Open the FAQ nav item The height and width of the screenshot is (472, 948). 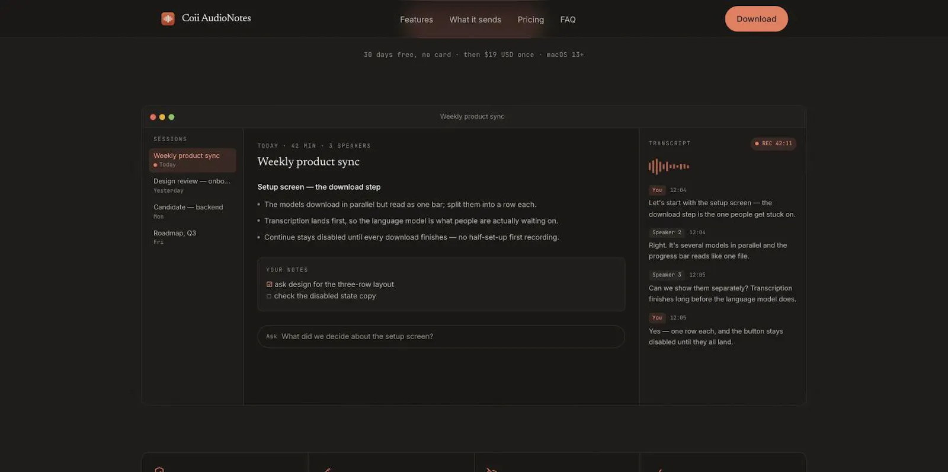pyautogui.click(x=568, y=20)
